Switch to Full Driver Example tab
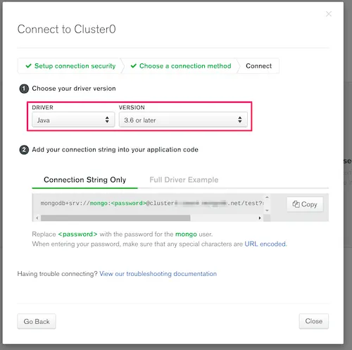The width and height of the screenshot is (352, 350). click(x=184, y=180)
